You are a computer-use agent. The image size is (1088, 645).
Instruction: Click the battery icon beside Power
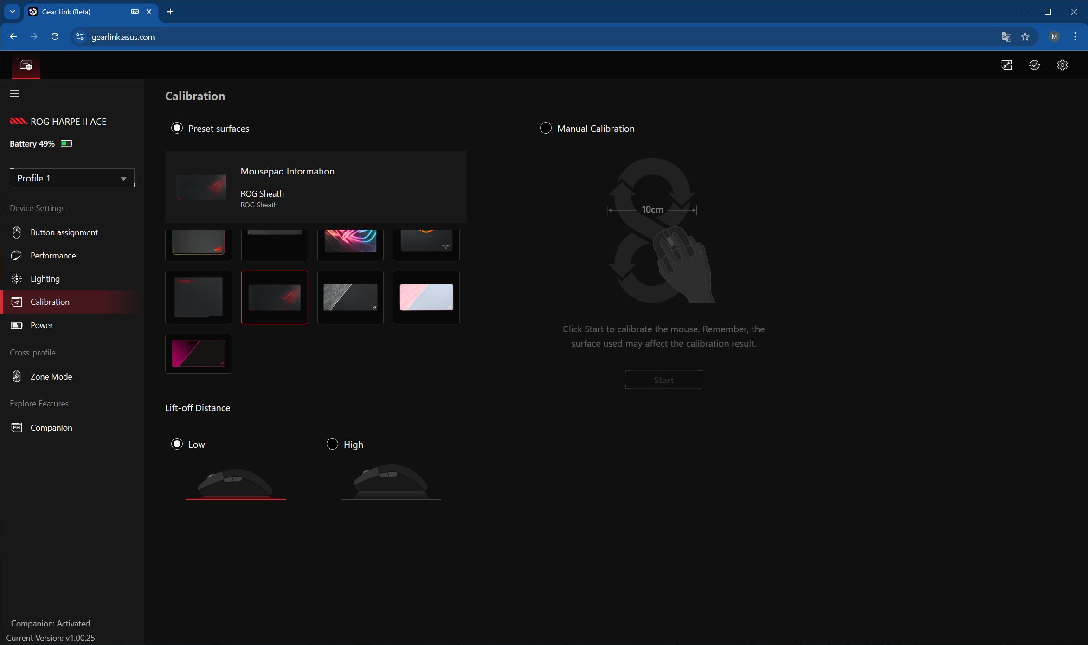point(17,325)
